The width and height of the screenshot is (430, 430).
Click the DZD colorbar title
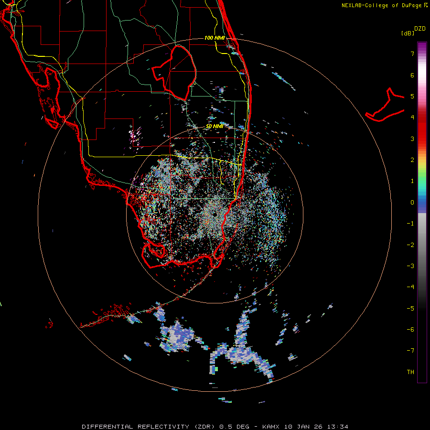click(420, 29)
